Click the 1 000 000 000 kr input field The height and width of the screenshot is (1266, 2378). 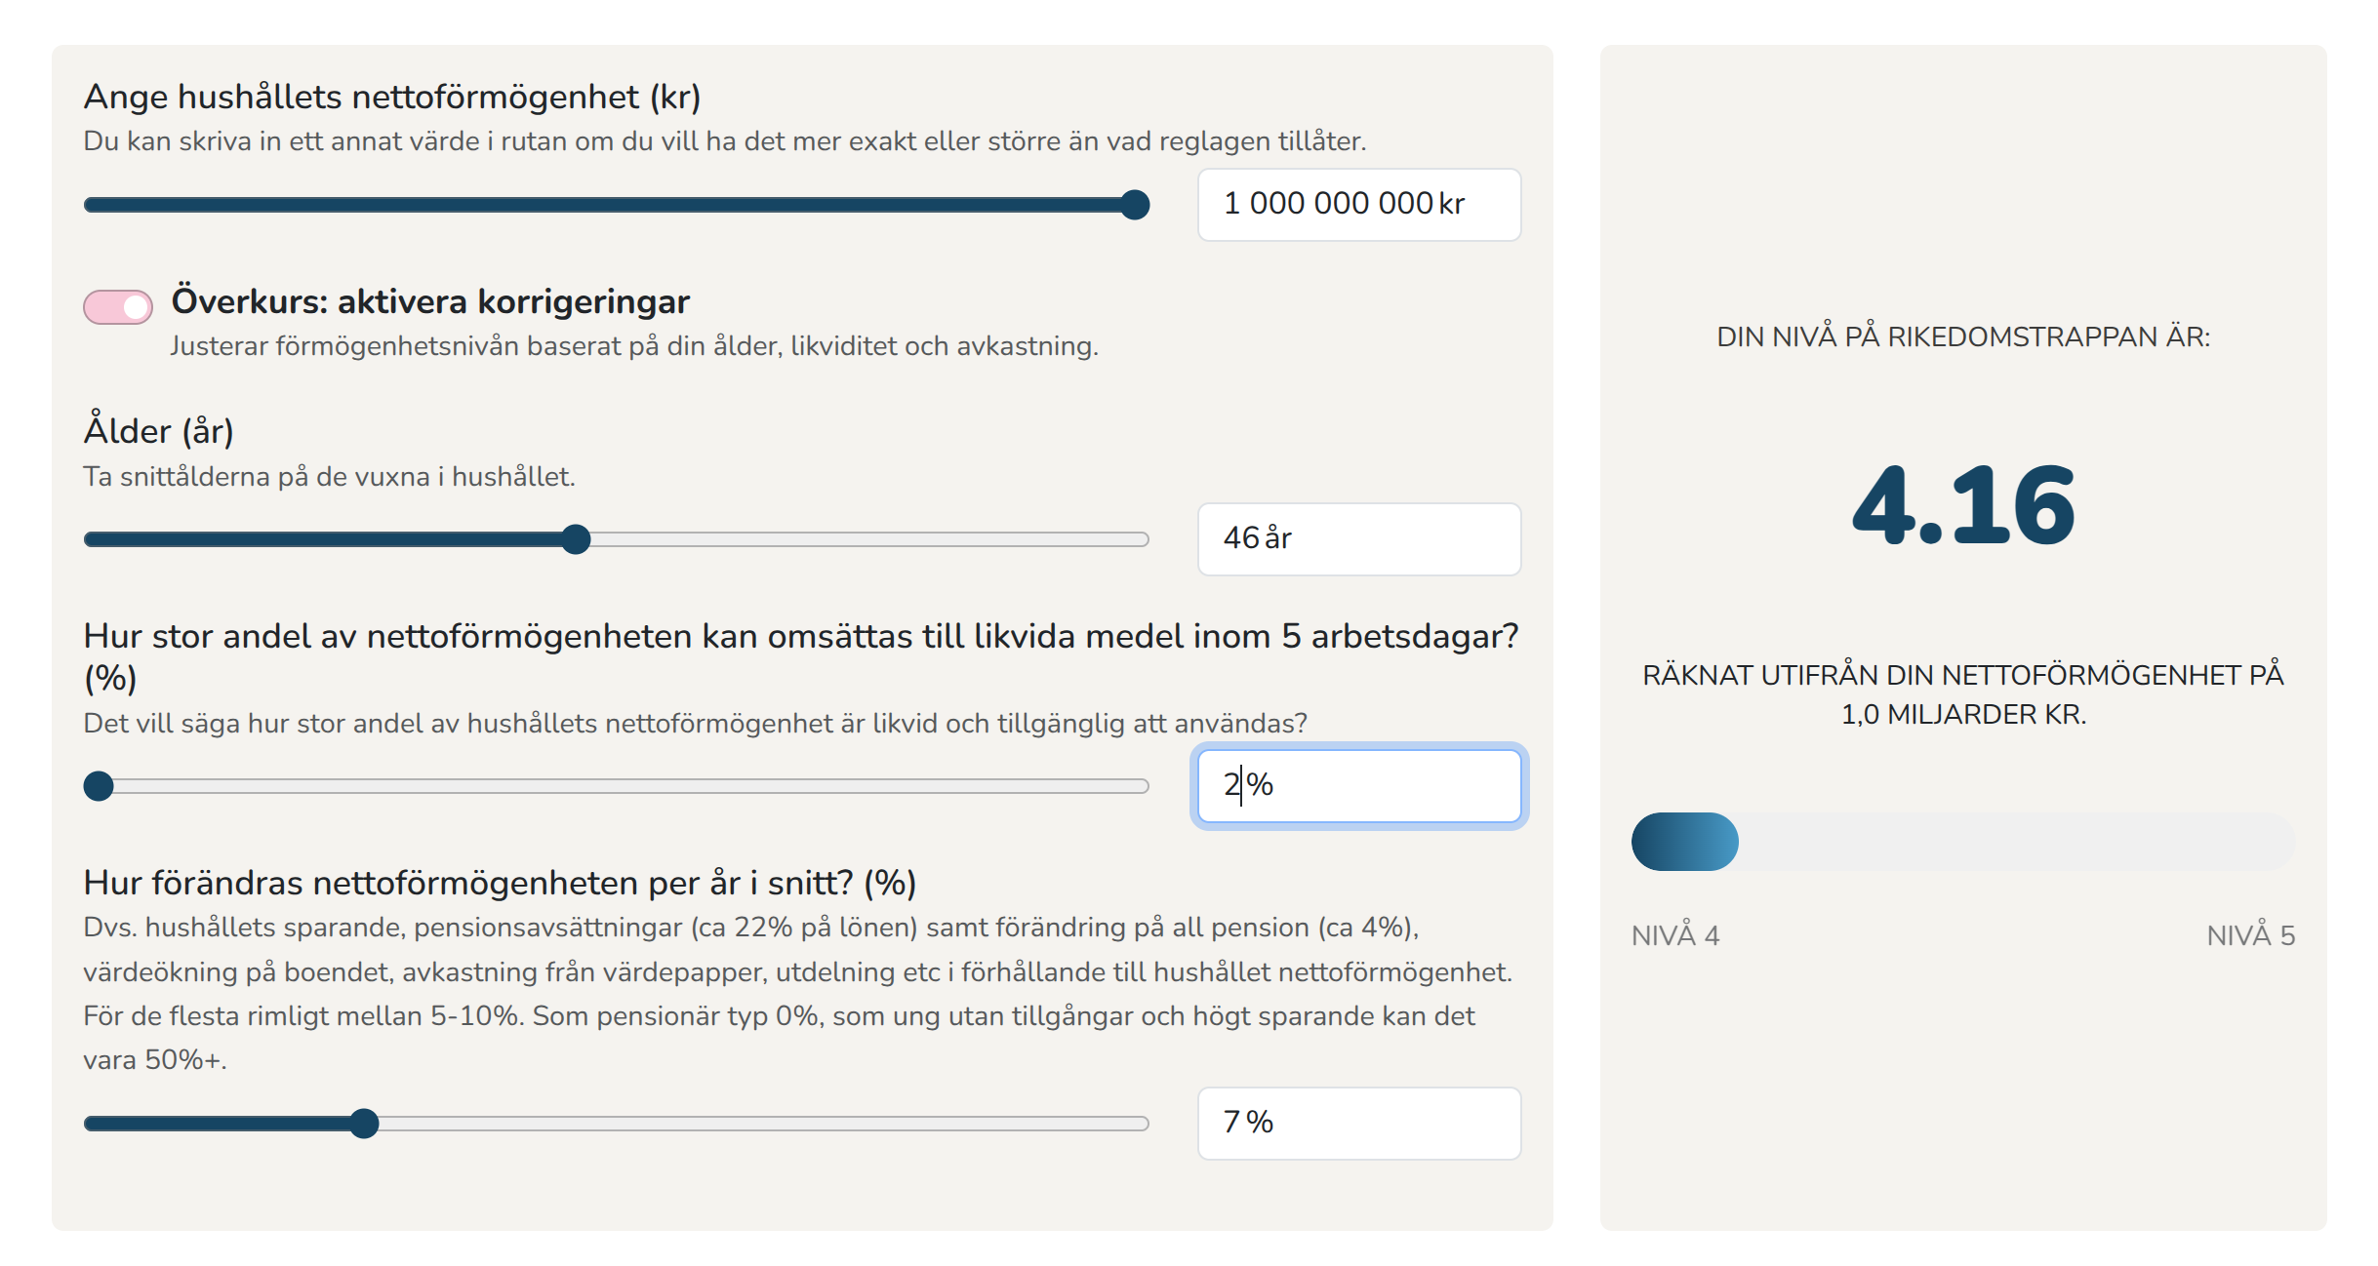(x=1357, y=205)
